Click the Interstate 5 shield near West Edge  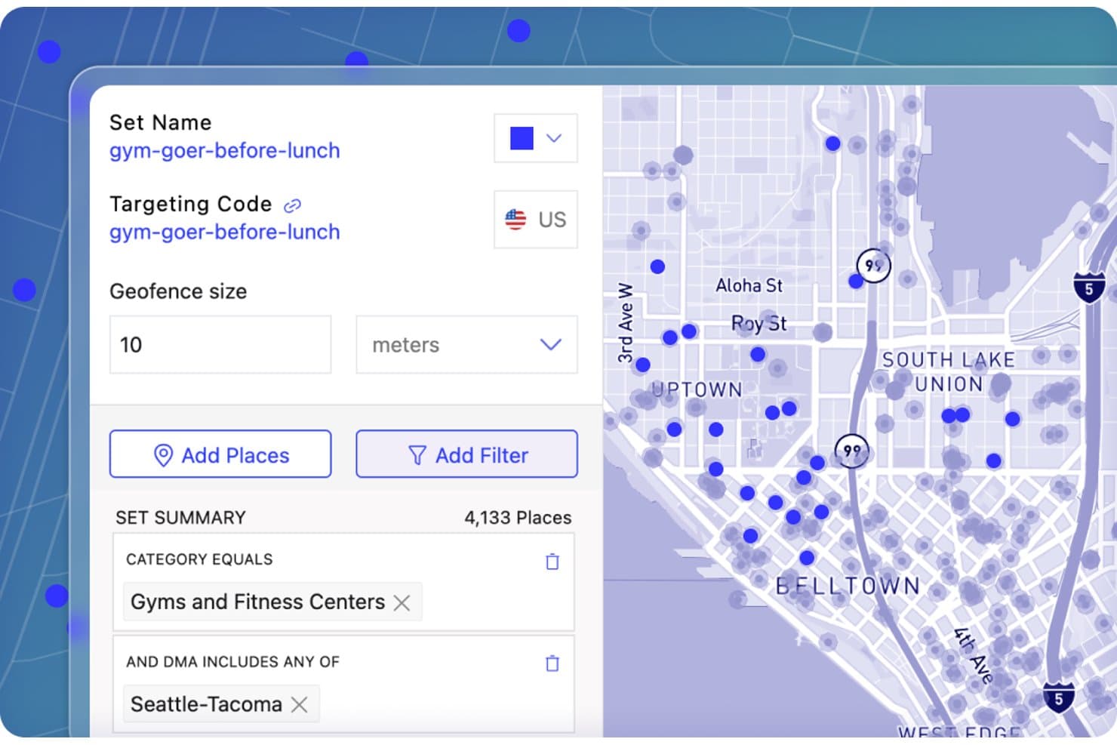click(x=1058, y=697)
